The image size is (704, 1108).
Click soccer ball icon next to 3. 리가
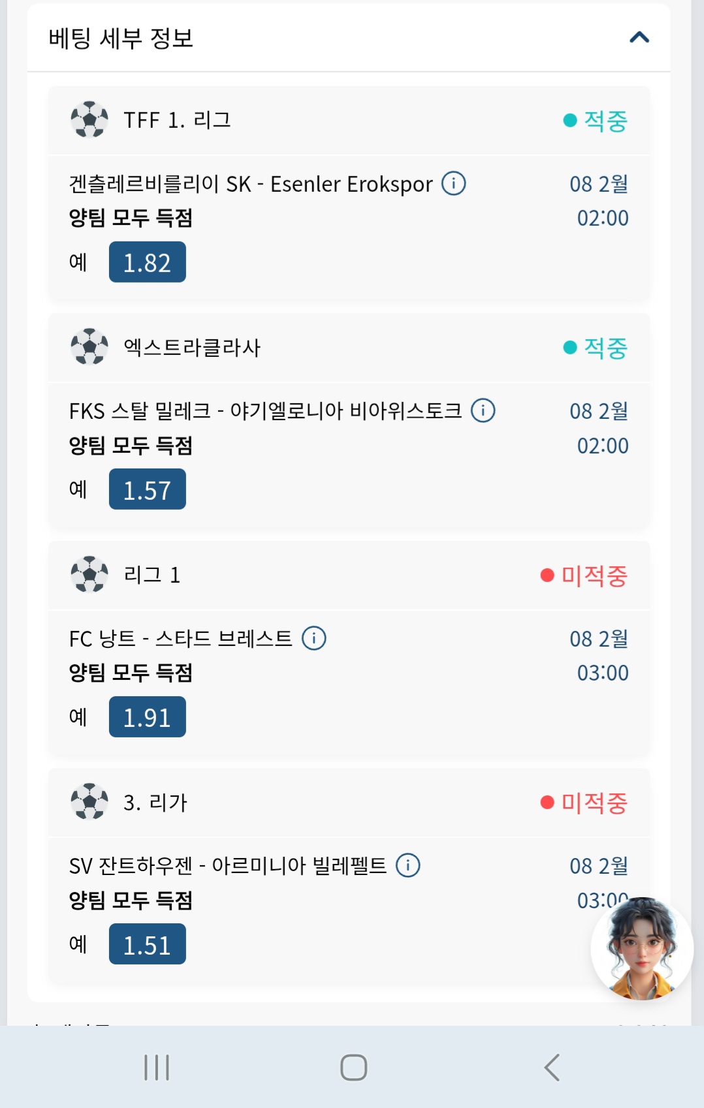pos(89,801)
